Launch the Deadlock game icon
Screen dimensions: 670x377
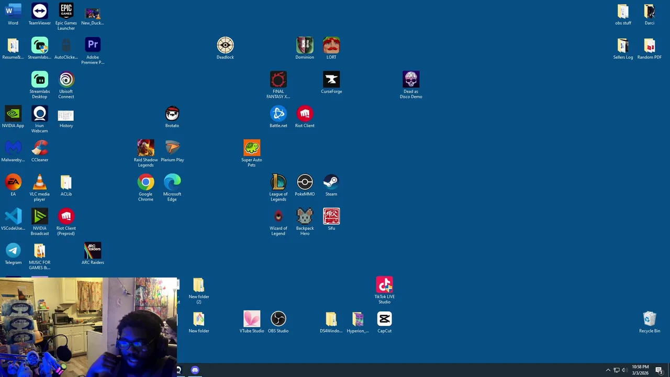(x=225, y=46)
